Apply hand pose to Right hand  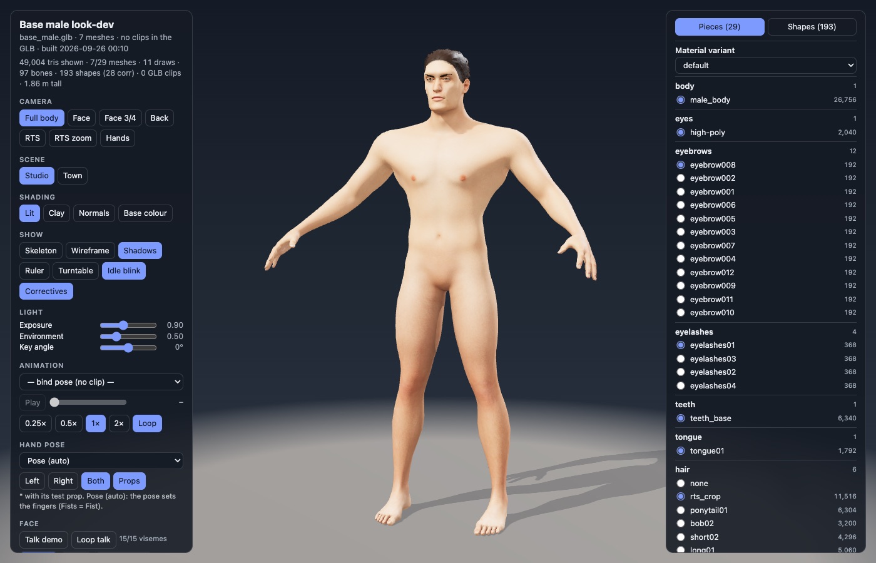coord(63,481)
